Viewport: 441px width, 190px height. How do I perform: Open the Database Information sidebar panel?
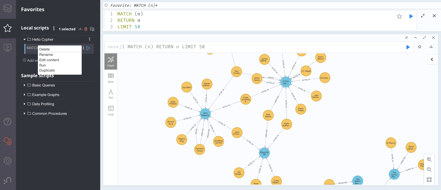pyautogui.click(x=8, y=9)
